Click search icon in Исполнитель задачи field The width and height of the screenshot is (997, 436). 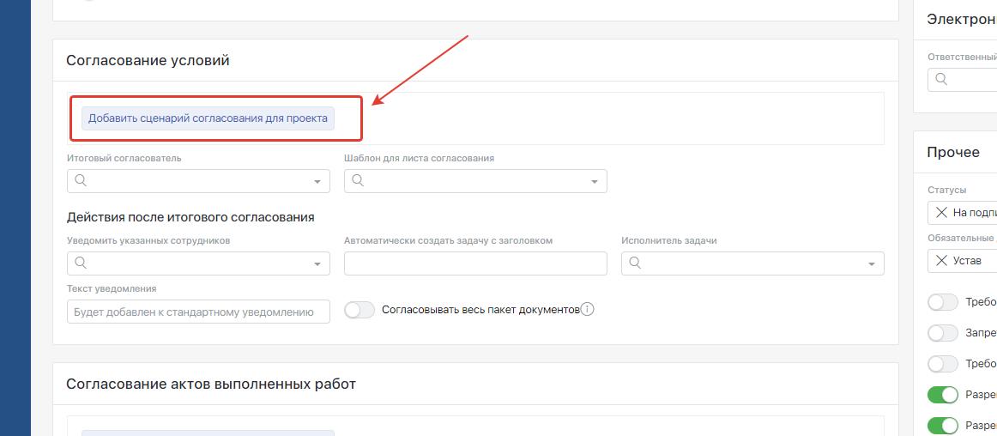pos(635,263)
